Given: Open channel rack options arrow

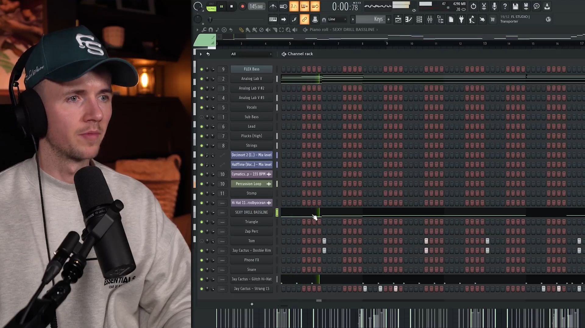Looking at the screenshot, I should (201, 54).
